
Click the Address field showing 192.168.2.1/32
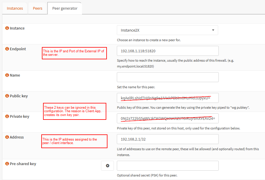tap(167, 139)
